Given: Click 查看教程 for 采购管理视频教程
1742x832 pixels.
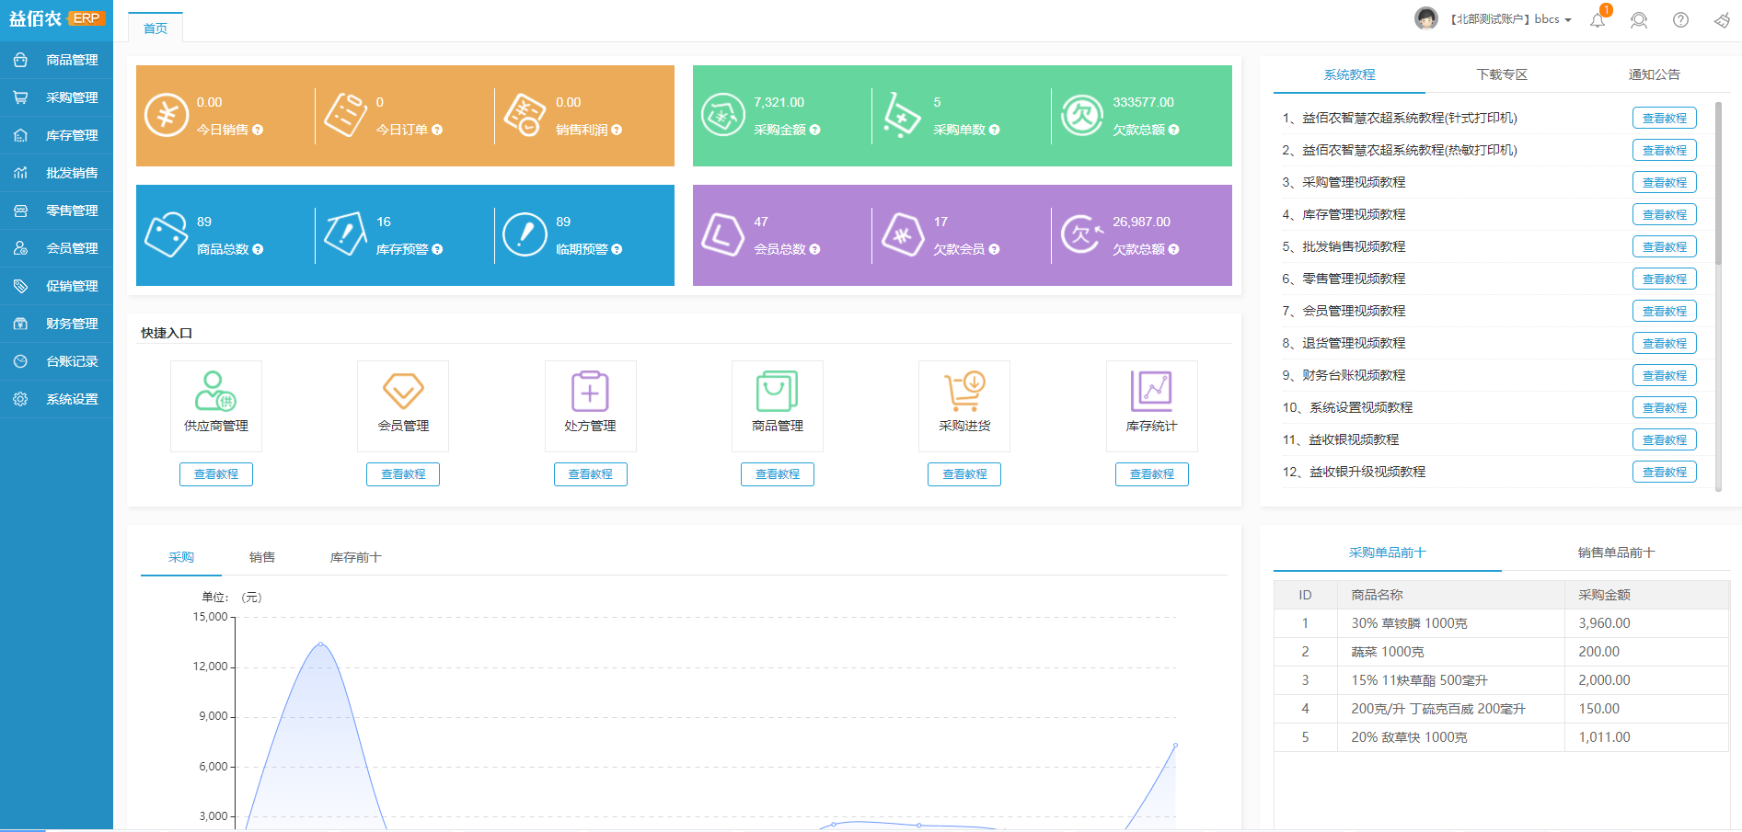Looking at the screenshot, I should point(1665,182).
